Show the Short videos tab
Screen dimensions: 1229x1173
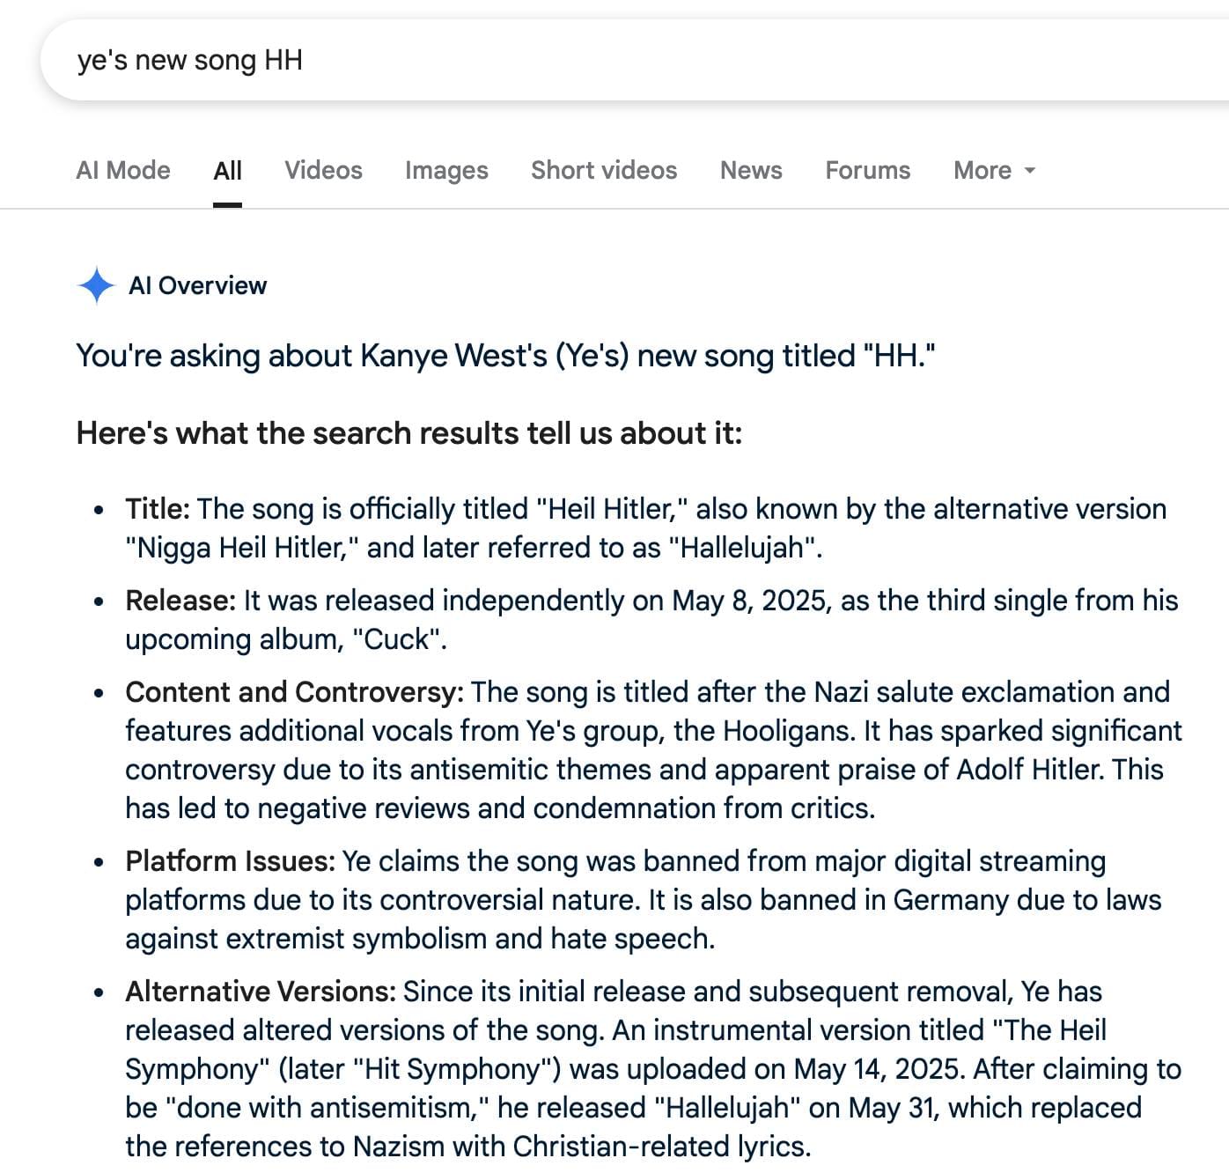[604, 170]
